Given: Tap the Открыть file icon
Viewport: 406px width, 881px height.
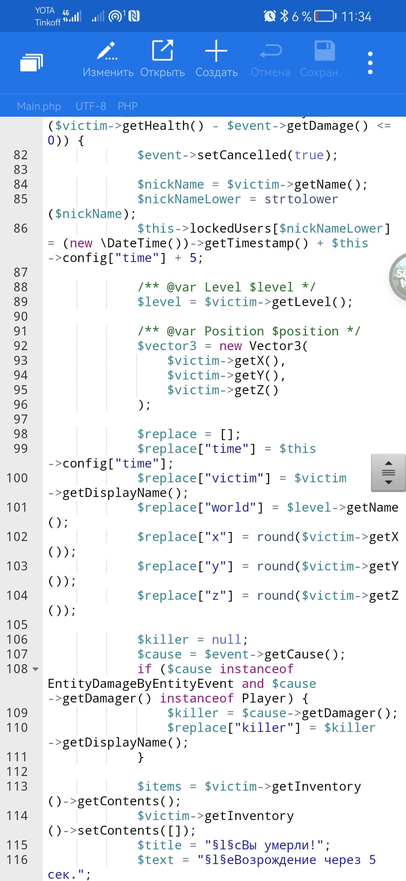Looking at the screenshot, I should point(162,50).
